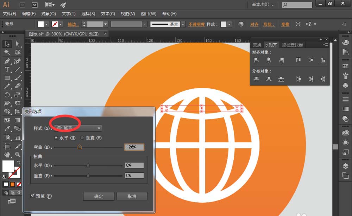This screenshot has height=216, width=352.
Task: Open stroke color dropdown arrow
Action: coord(61,24)
